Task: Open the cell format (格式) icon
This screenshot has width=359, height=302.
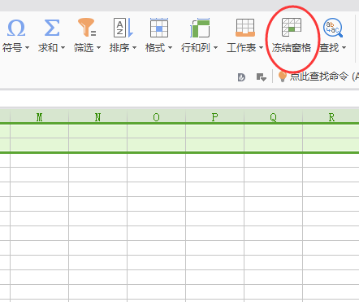Action: point(159,28)
